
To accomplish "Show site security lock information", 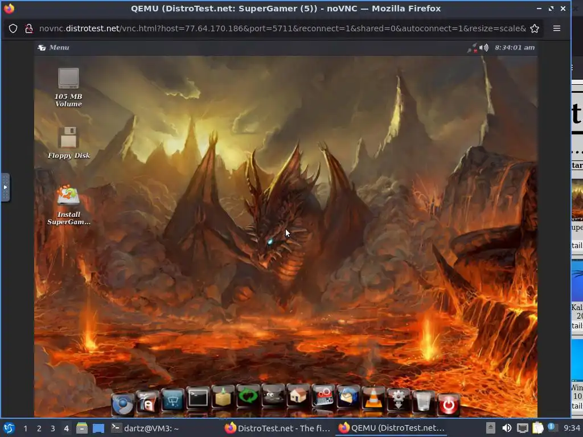I will click(x=28, y=28).
